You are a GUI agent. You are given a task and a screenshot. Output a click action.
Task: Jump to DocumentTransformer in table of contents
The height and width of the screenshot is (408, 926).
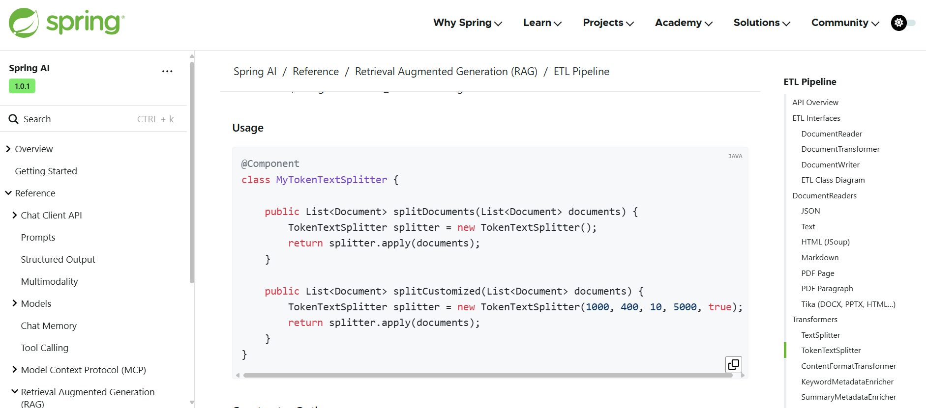[840, 149]
